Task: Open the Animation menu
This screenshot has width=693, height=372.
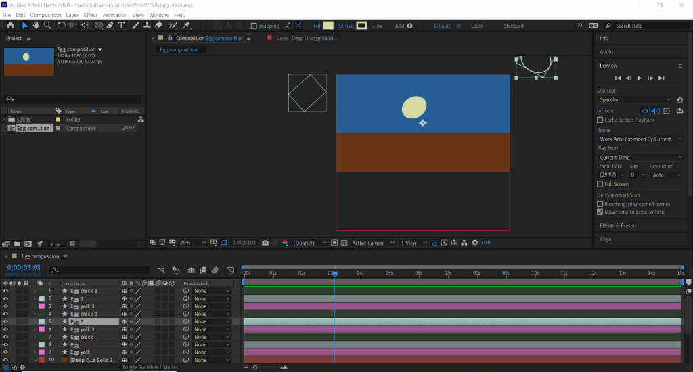Action: click(x=114, y=15)
